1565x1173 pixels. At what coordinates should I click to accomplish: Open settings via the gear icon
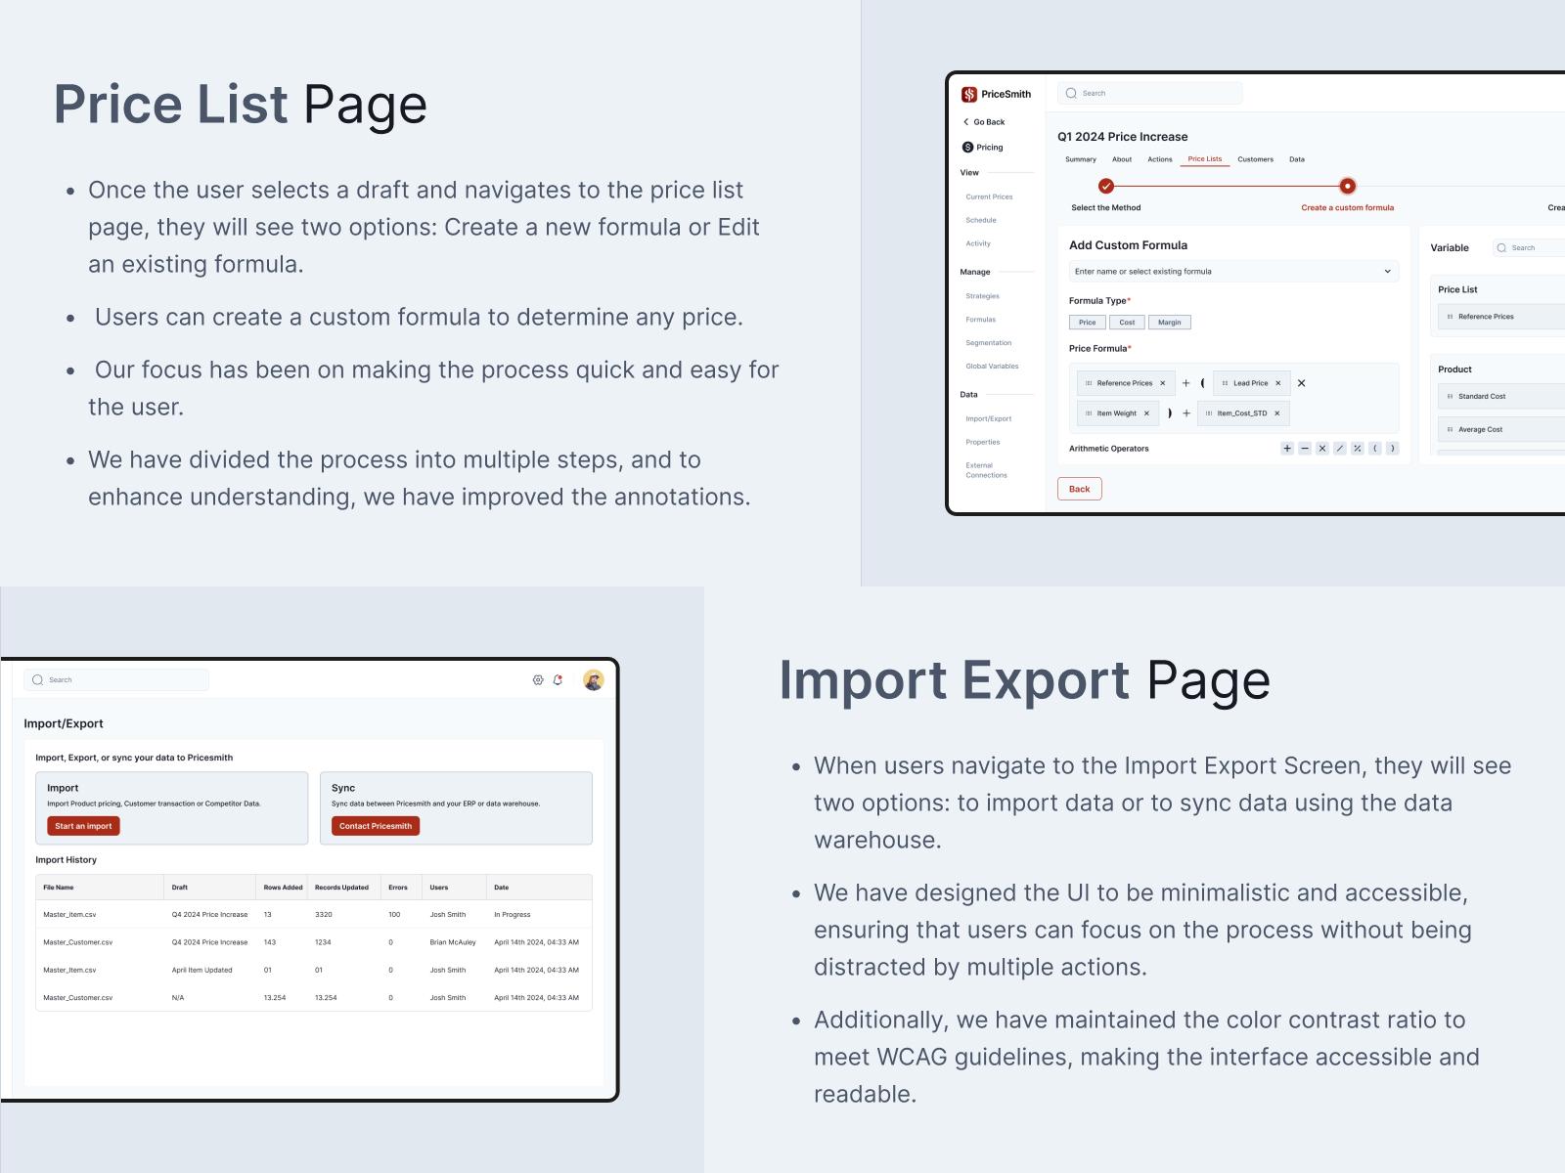point(538,680)
